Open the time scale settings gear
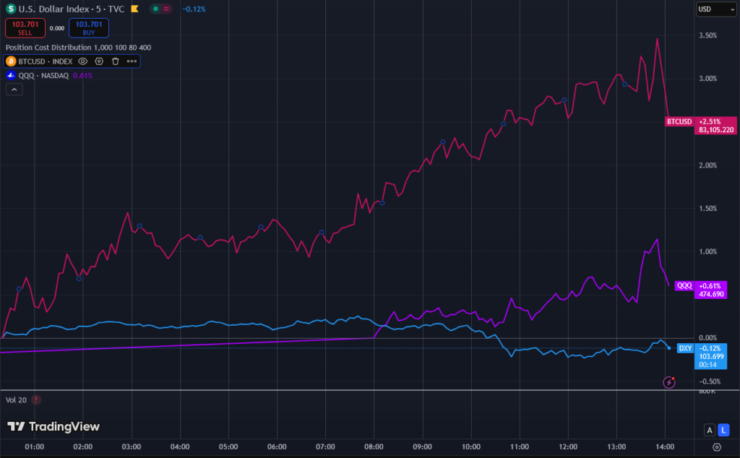 pyautogui.click(x=717, y=447)
